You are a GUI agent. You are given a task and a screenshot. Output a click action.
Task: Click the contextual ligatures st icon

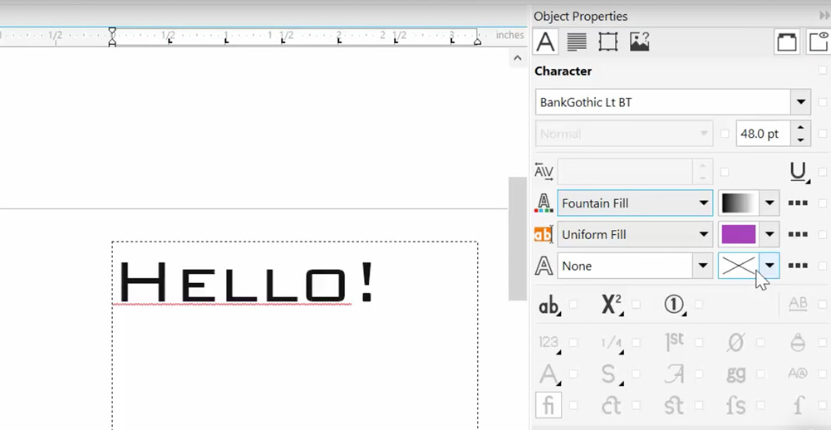[x=674, y=406]
